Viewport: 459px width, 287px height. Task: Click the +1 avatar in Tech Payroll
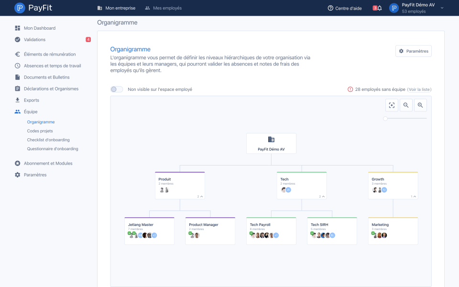point(276,235)
